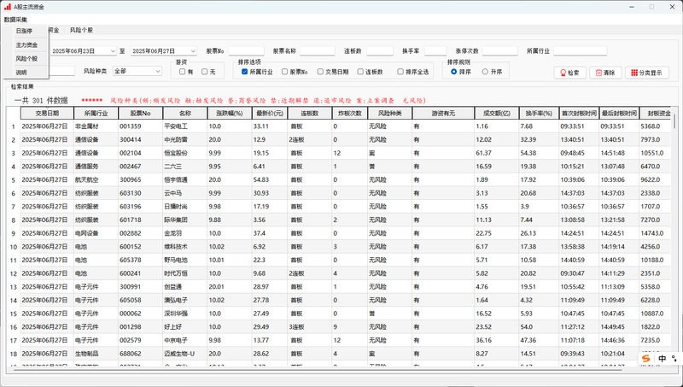Select stock code cell 002467
This screenshot has width=683, height=387.
pos(140,167)
